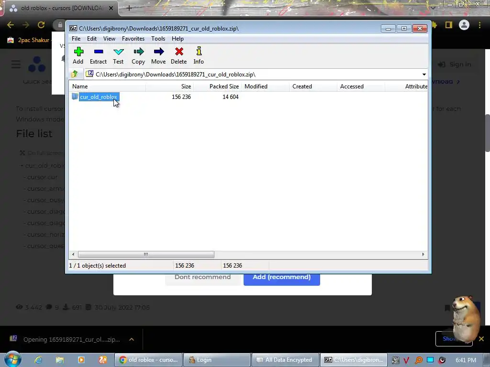Close the old roblox cursors tab
This screenshot has height=367, width=490.
point(111,9)
